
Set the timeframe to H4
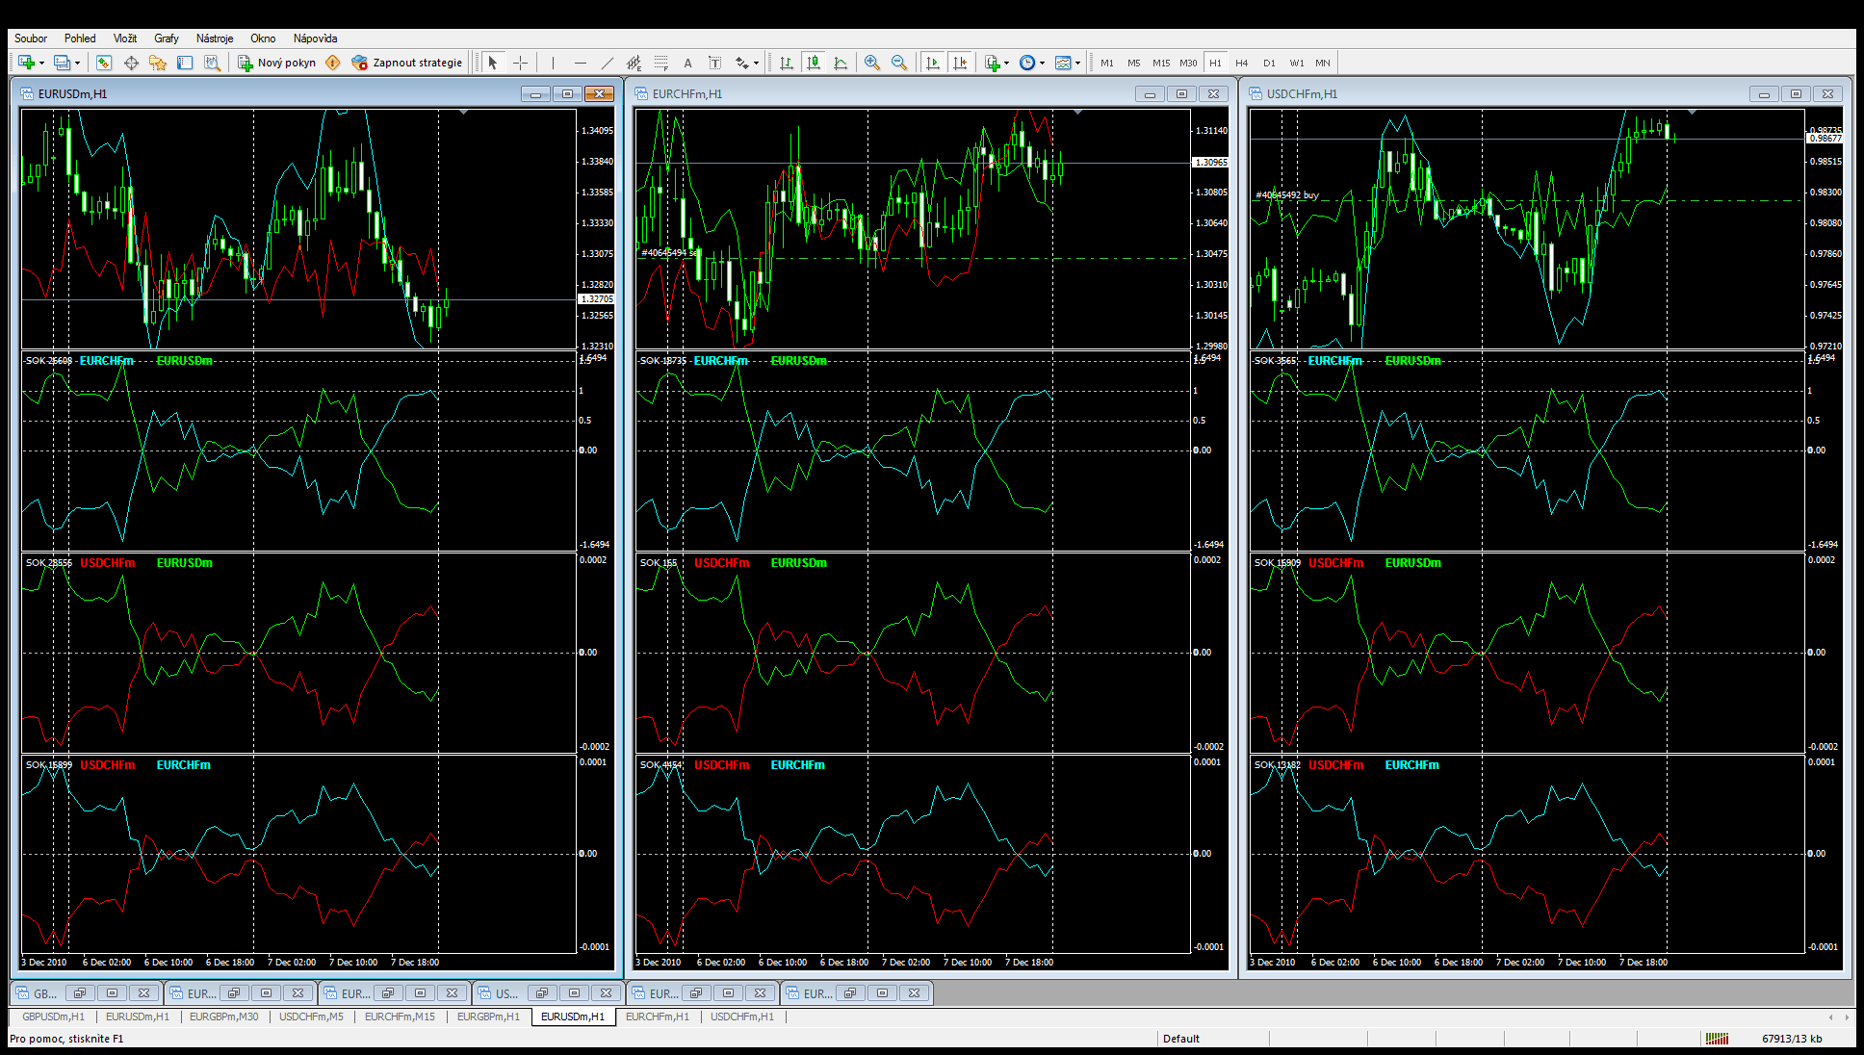click(1242, 63)
